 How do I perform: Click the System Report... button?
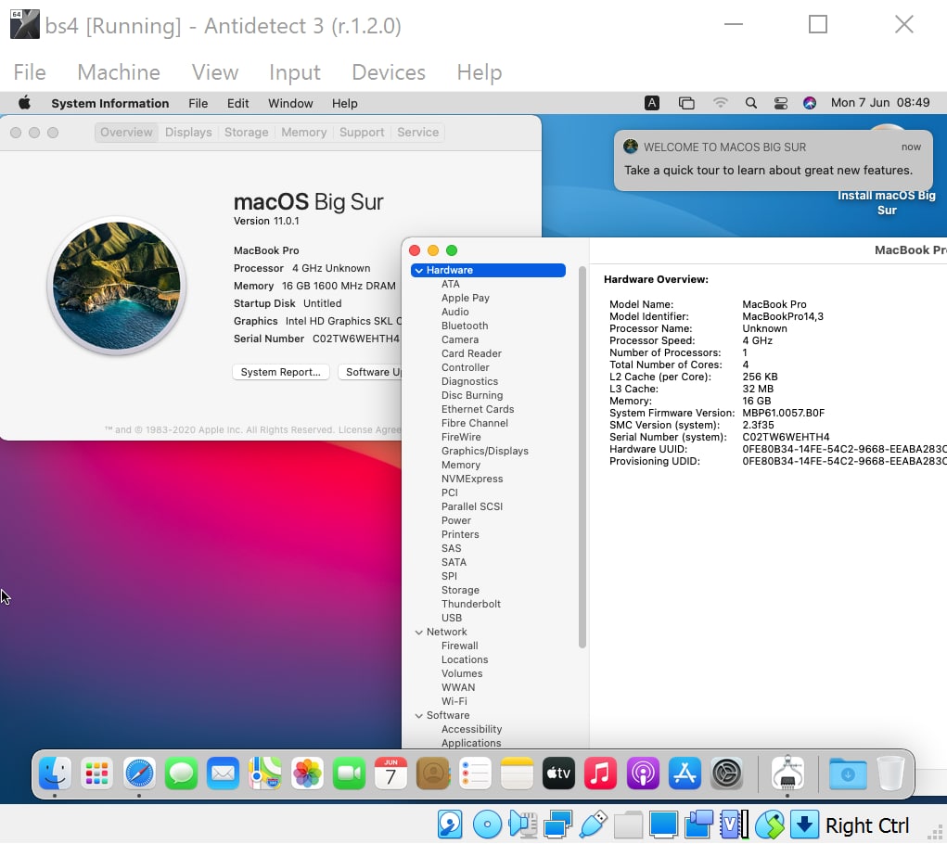coord(281,372)
